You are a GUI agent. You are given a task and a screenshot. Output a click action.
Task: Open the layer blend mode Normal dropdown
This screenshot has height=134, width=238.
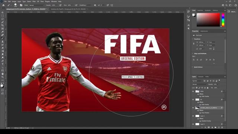point(200,84)
